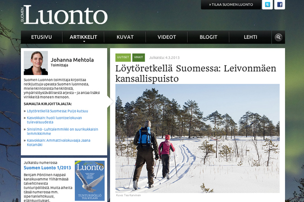This screenshot has width=304, height=202.
Task: Click the owl magazine cover thumbnail
Action: click(90, 181)
